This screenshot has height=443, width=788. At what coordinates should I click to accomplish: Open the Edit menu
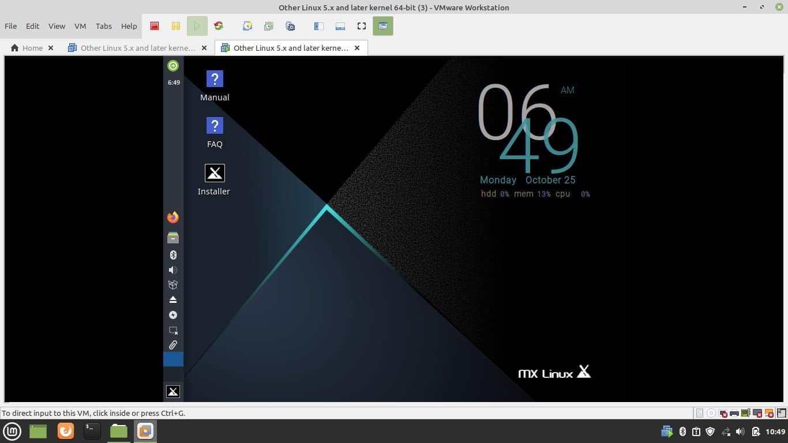coord(32,26)
